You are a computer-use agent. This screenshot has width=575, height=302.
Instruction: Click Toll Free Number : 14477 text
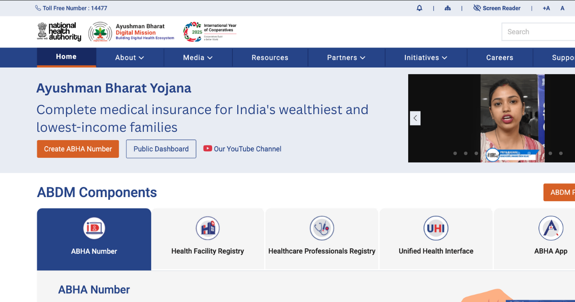[x=75, y=8]
